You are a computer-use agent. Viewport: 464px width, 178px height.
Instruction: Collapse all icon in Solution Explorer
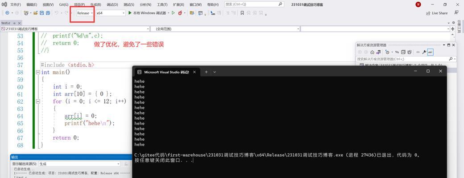click(403, 52)
